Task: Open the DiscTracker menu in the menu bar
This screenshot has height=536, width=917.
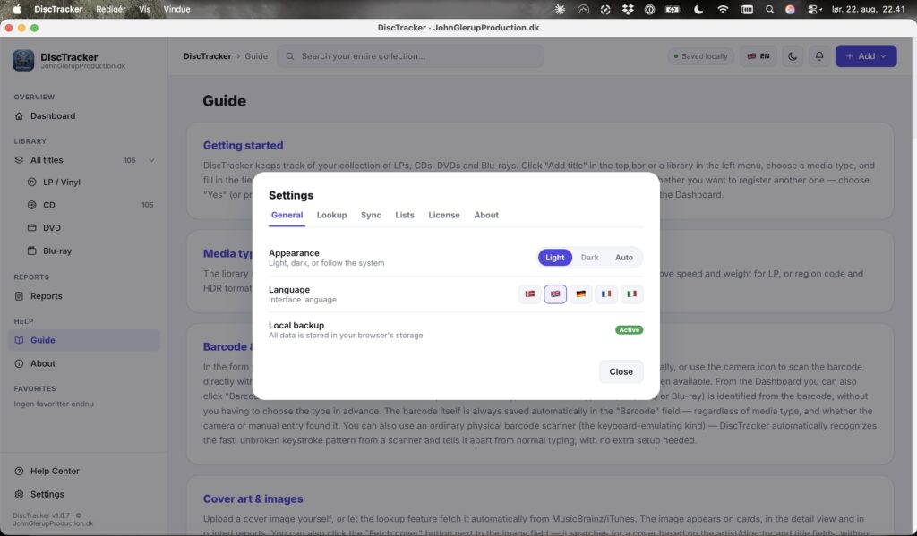Action: pyautogui.click(x=58, y=9)
